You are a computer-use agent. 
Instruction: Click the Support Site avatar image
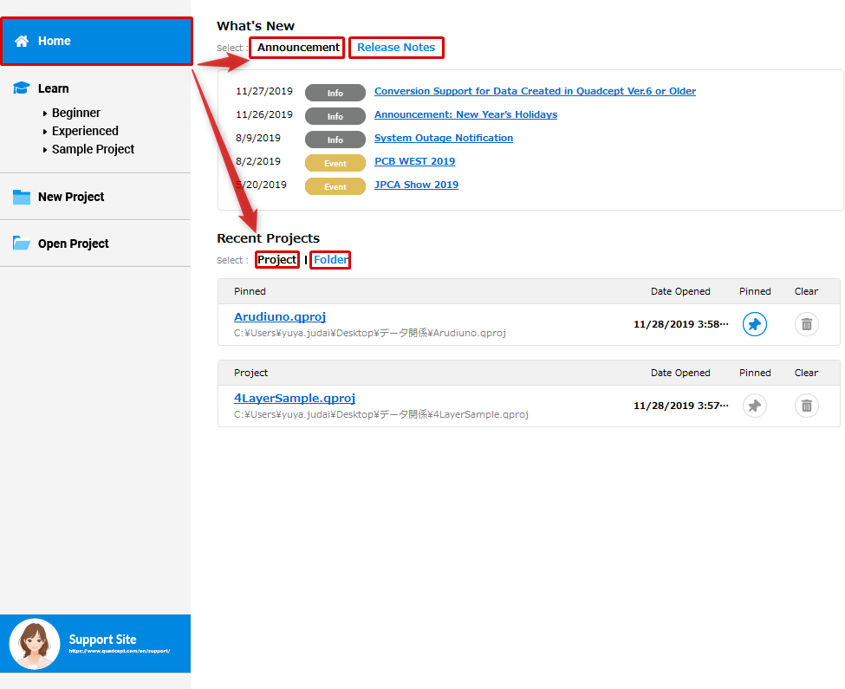pyautogui.click(x=35, y=644)
